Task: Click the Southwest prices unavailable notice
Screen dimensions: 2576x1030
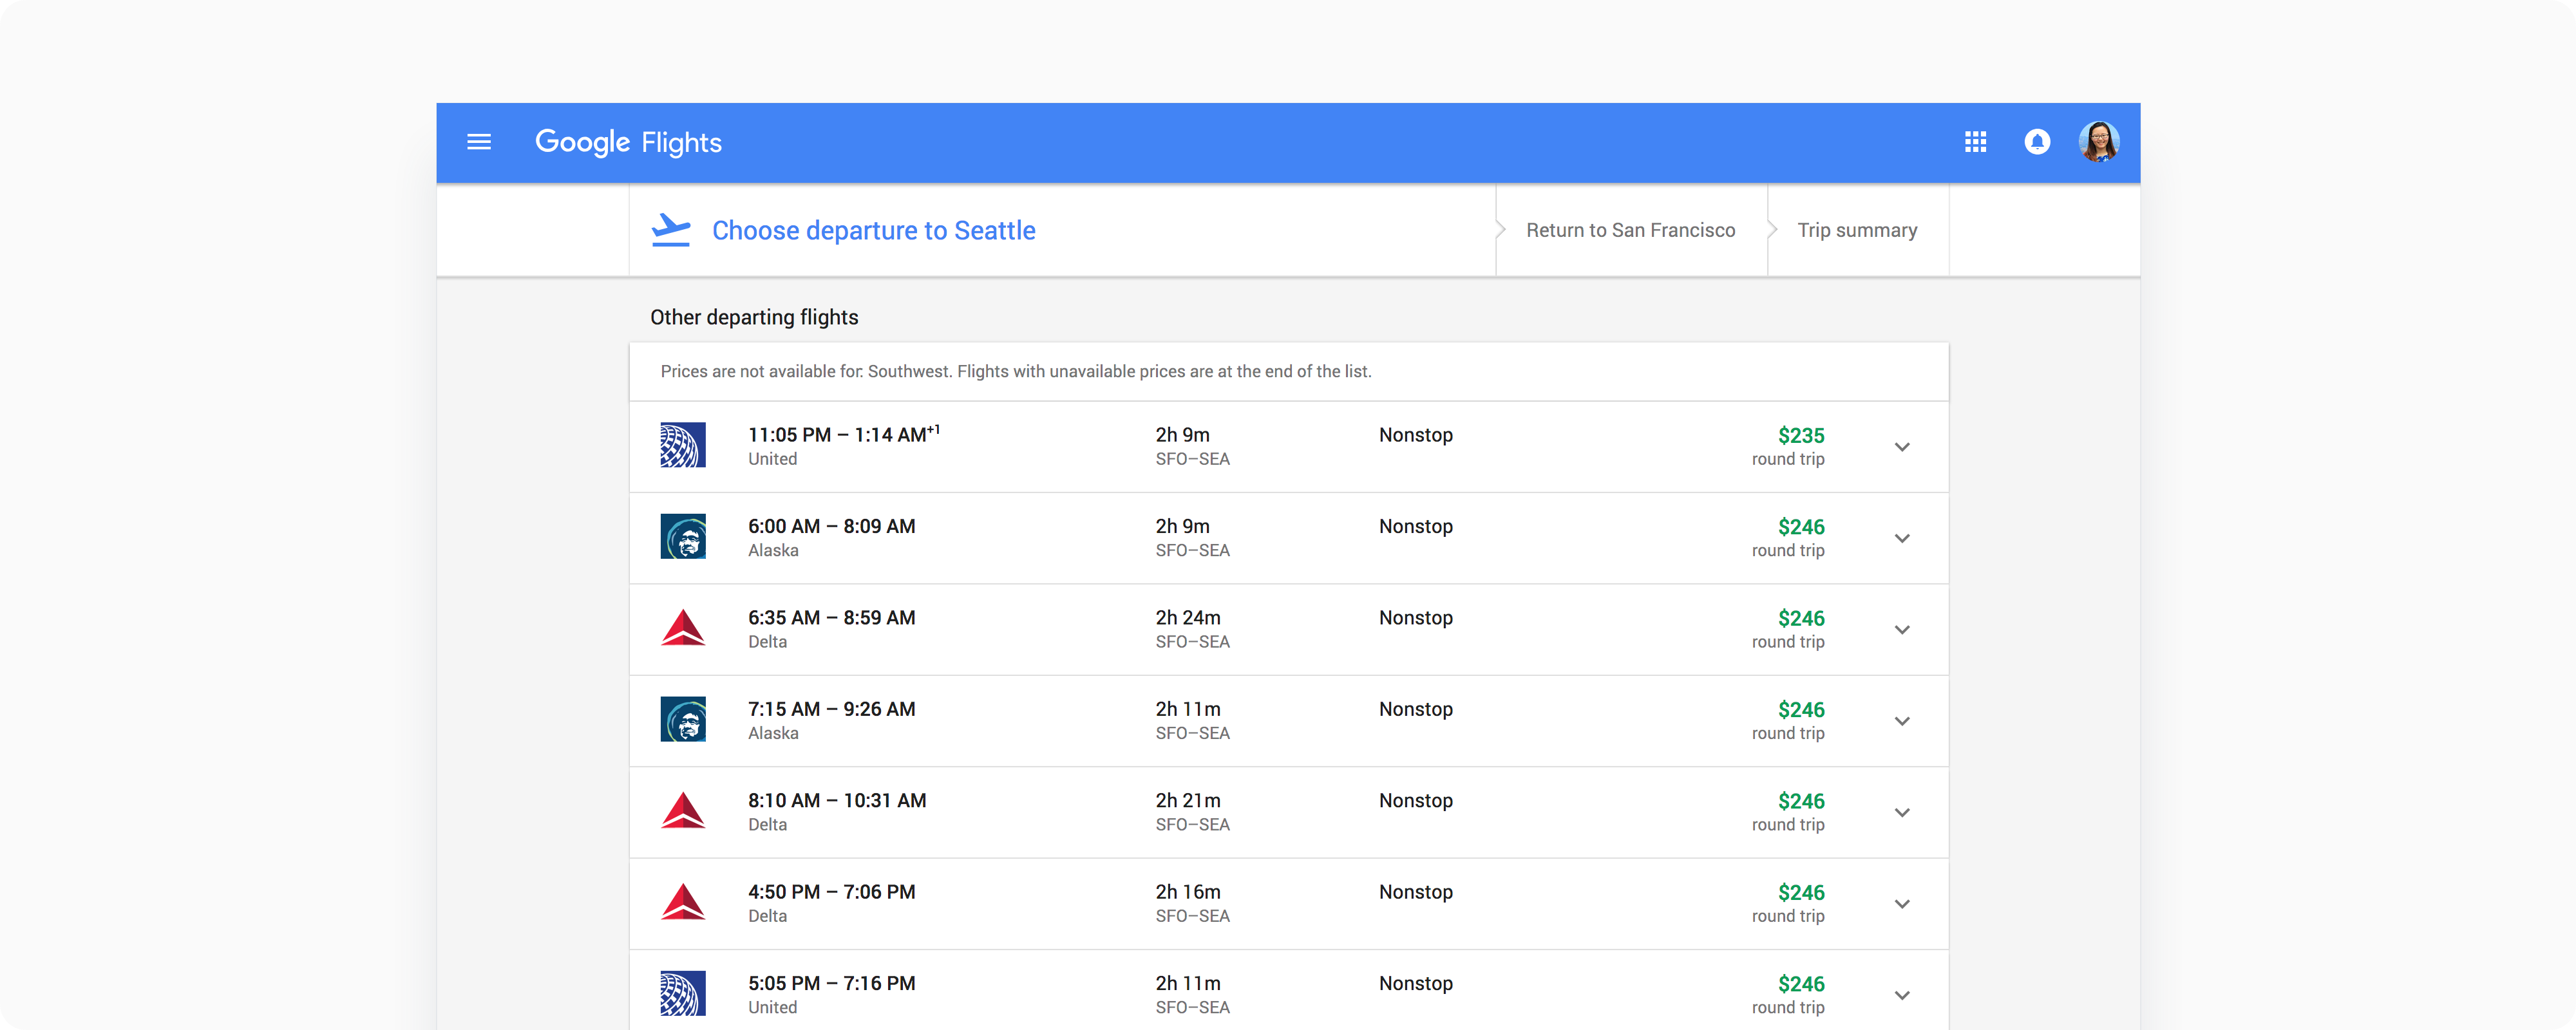Action: [x=1016, y=371]
